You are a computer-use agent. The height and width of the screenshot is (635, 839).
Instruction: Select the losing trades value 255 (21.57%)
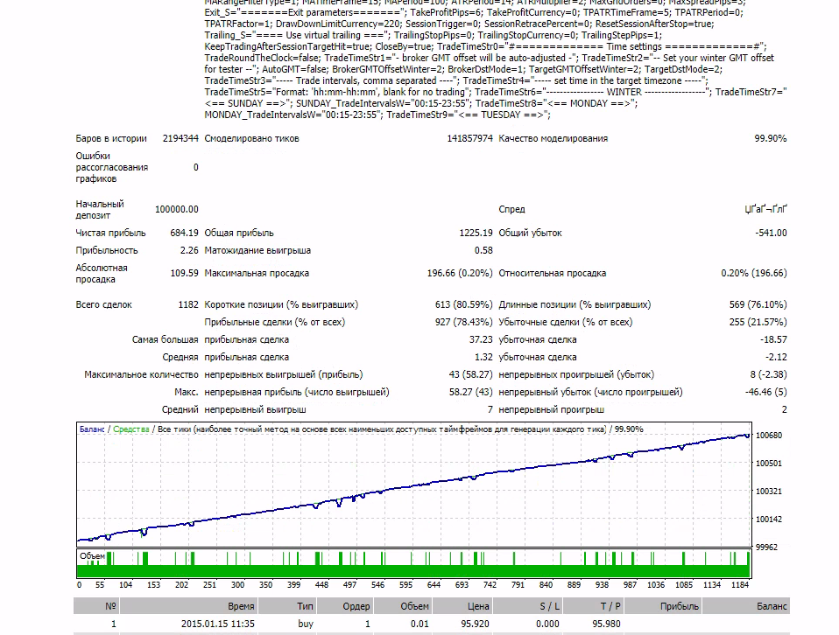point(758,322)
